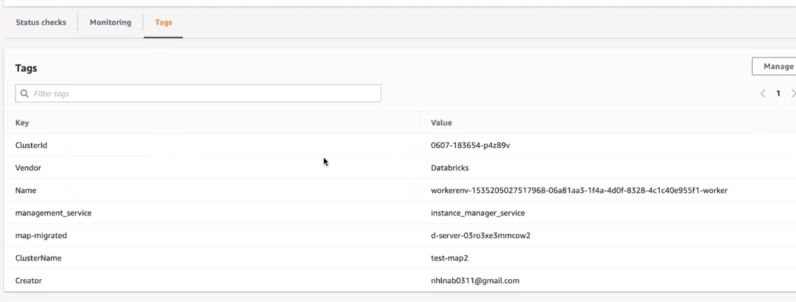This screenshot has width=796, height=302.
Task: Open the Monitoring tab
Action: coord(110,23)
